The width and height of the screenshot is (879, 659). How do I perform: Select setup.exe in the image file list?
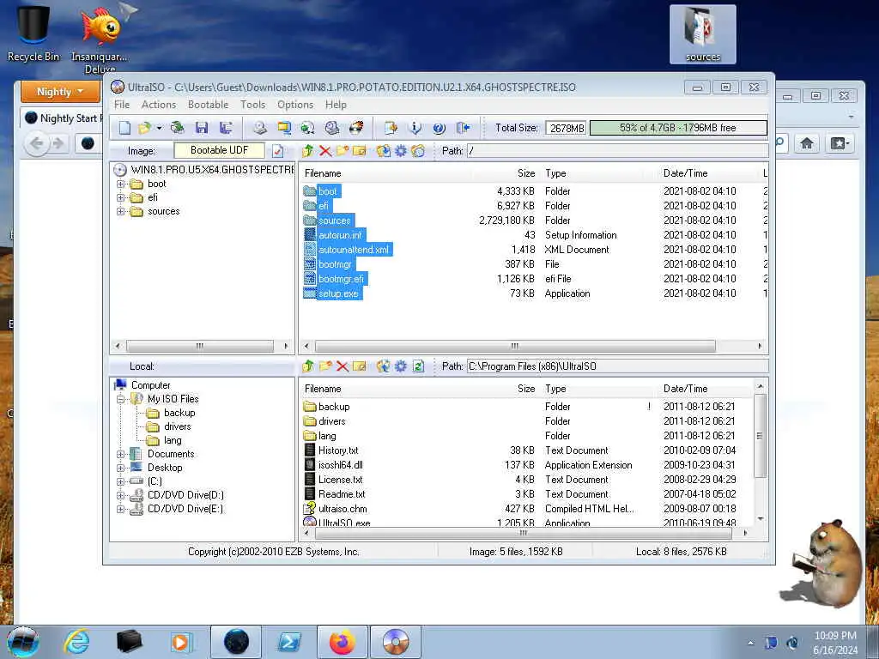pyautogui.click(x=338, y=293)
